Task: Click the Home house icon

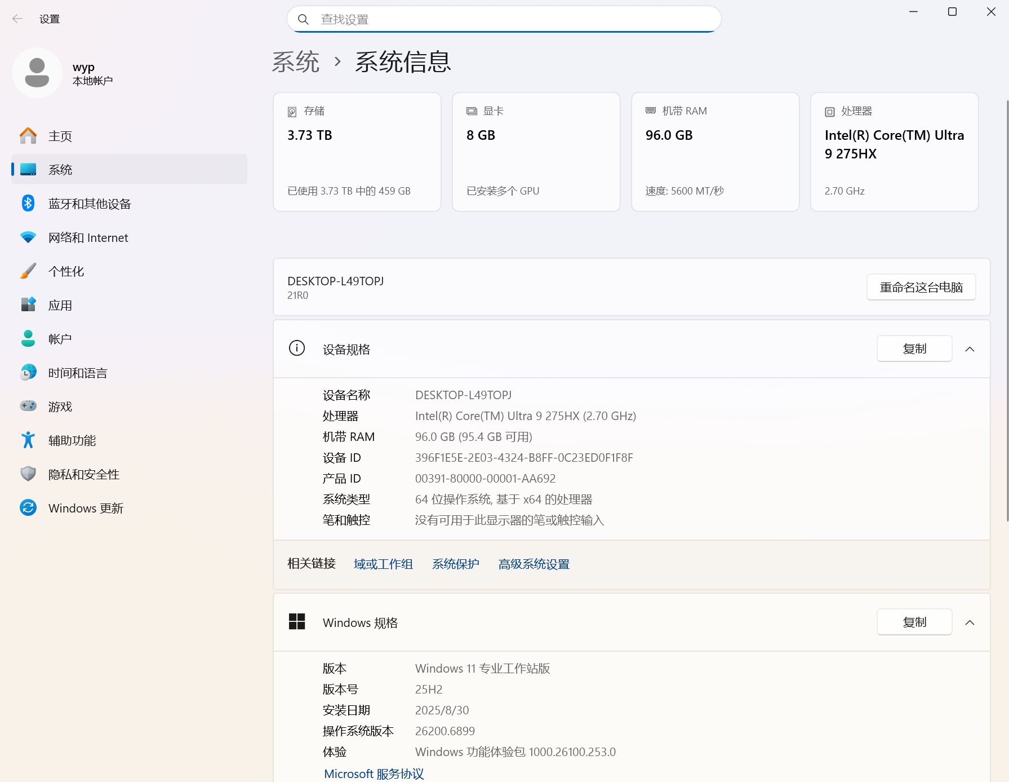Action: [x=28, y=136]
